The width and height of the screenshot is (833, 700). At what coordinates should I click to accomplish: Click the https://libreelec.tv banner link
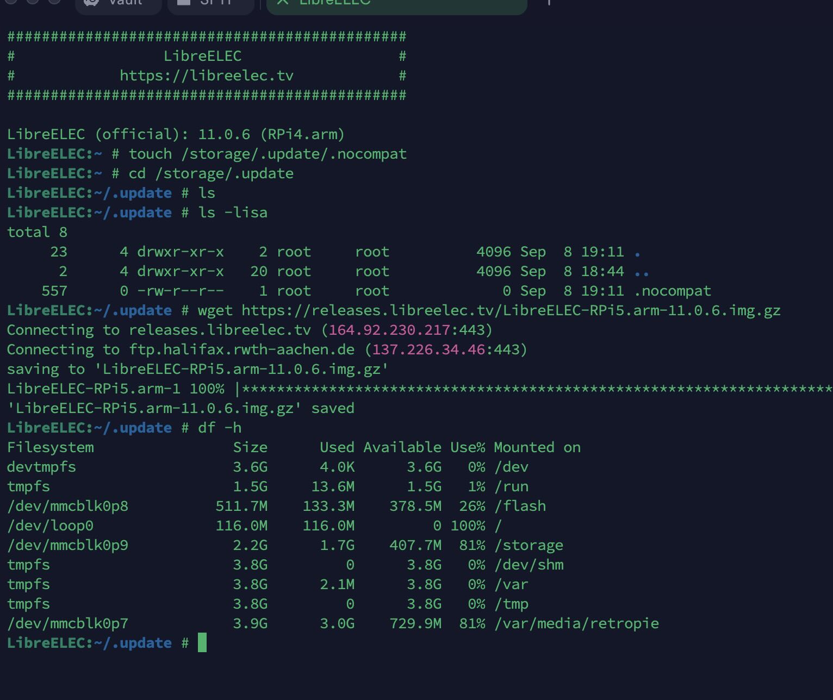point(206,76)
